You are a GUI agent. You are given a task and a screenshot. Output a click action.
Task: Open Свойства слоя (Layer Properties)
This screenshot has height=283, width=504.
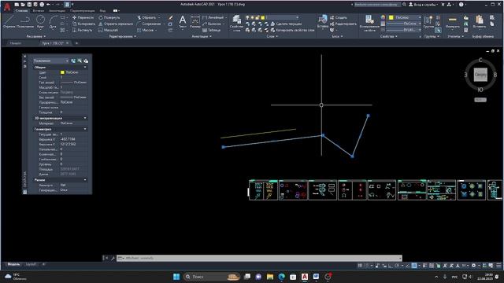click(237, 23)
